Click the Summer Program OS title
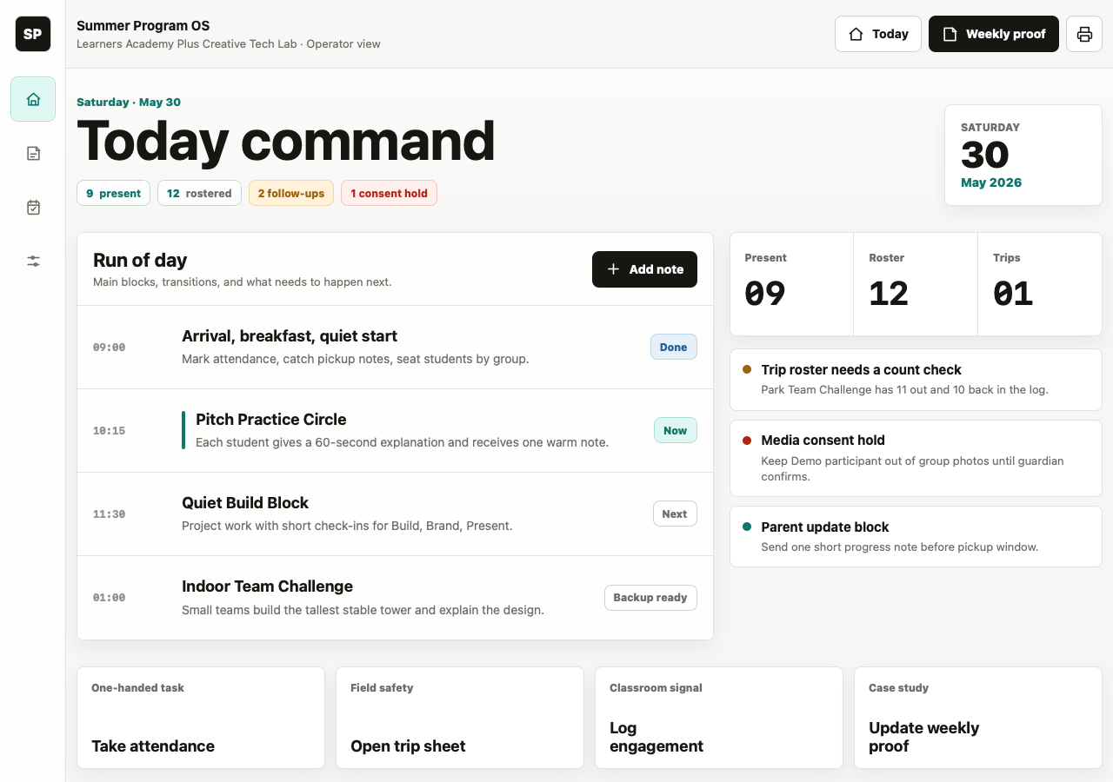The height and width of the screenshot is (782, 1113). click(143, 26)
